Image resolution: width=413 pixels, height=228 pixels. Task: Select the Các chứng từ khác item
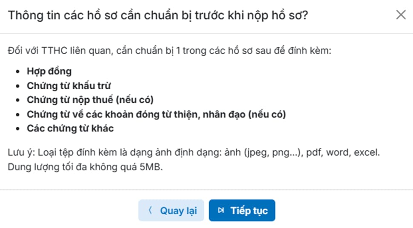pyautogui.click(x=70, y=128)
